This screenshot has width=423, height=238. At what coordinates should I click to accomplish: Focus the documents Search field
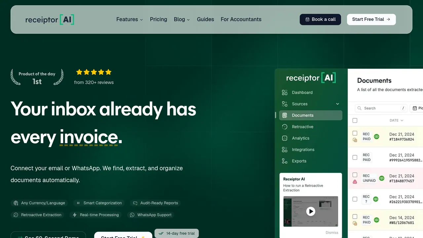coord(381,108)
